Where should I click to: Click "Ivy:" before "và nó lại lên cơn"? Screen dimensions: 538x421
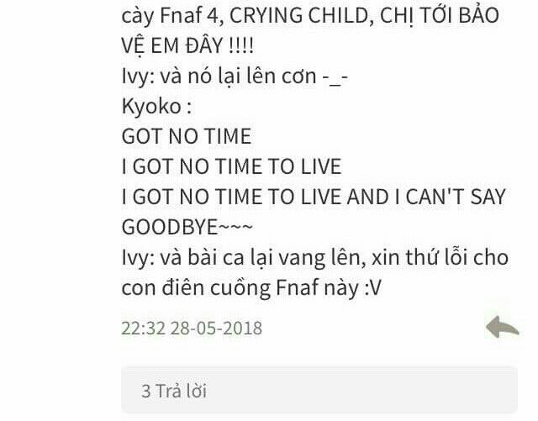138,76
